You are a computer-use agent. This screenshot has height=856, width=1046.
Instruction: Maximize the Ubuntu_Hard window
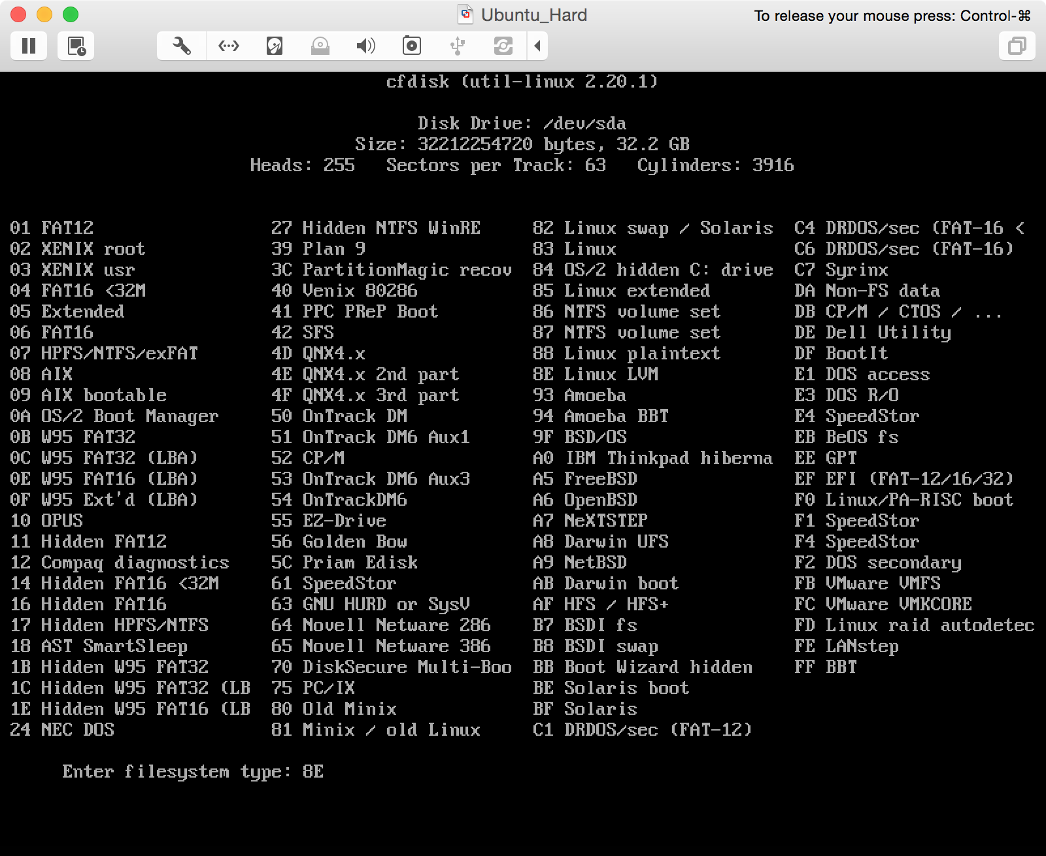point(71,14)
